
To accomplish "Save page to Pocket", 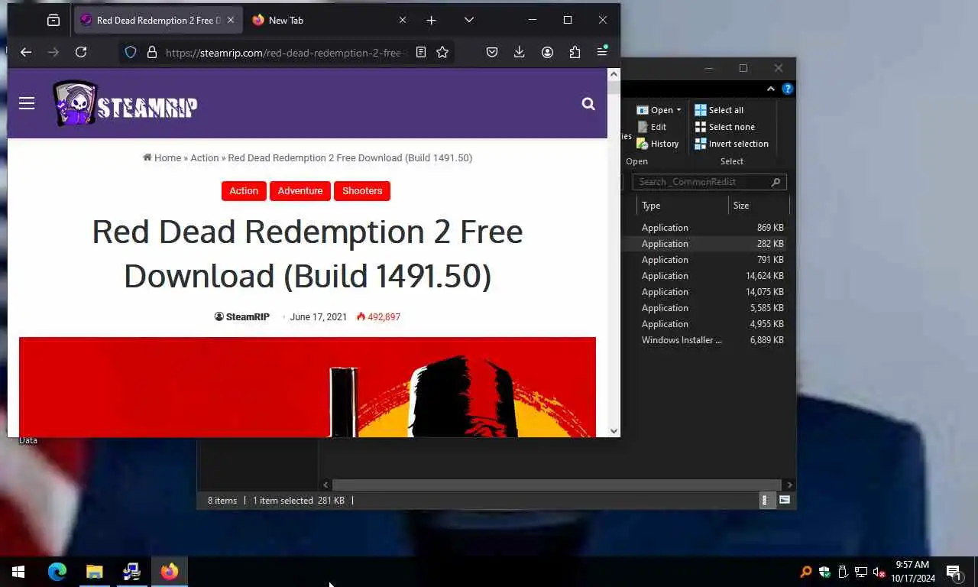I will 492,52.
